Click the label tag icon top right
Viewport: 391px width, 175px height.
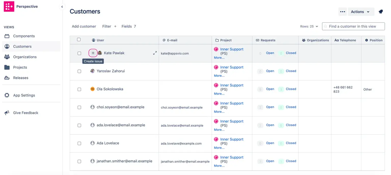tap(381, 11)
